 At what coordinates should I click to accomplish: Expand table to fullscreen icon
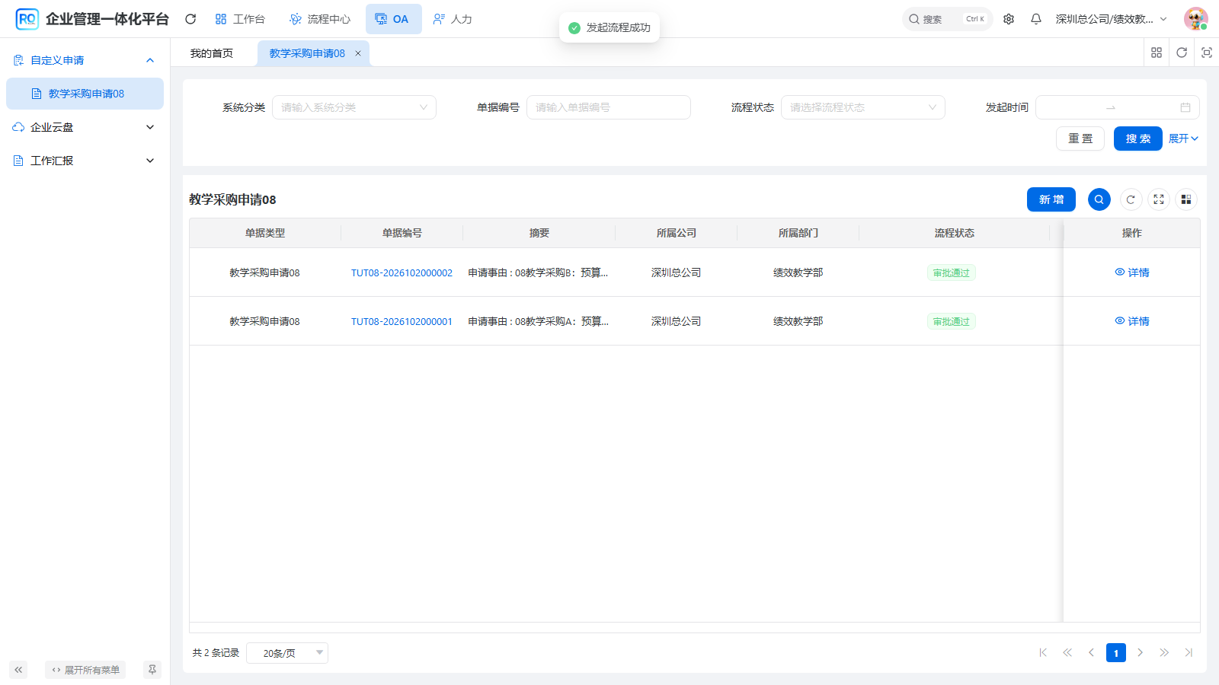(1159, 199)
